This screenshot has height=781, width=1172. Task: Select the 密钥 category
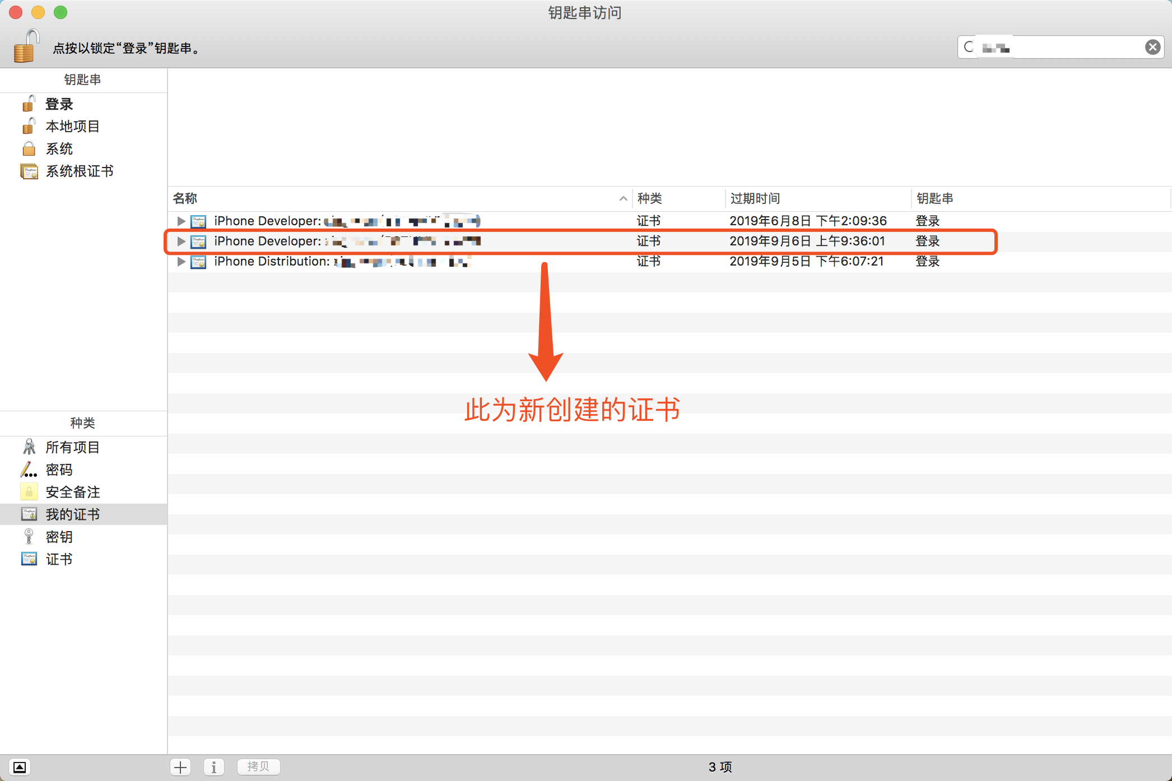click(59, 537)
